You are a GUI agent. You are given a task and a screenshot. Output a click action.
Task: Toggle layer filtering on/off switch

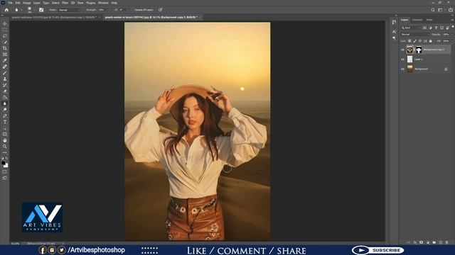pyautogui.click(x=453, y=27)
